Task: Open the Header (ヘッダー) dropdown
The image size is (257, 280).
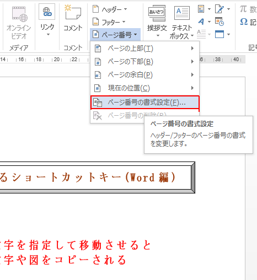Action: (x=110, y=9)
